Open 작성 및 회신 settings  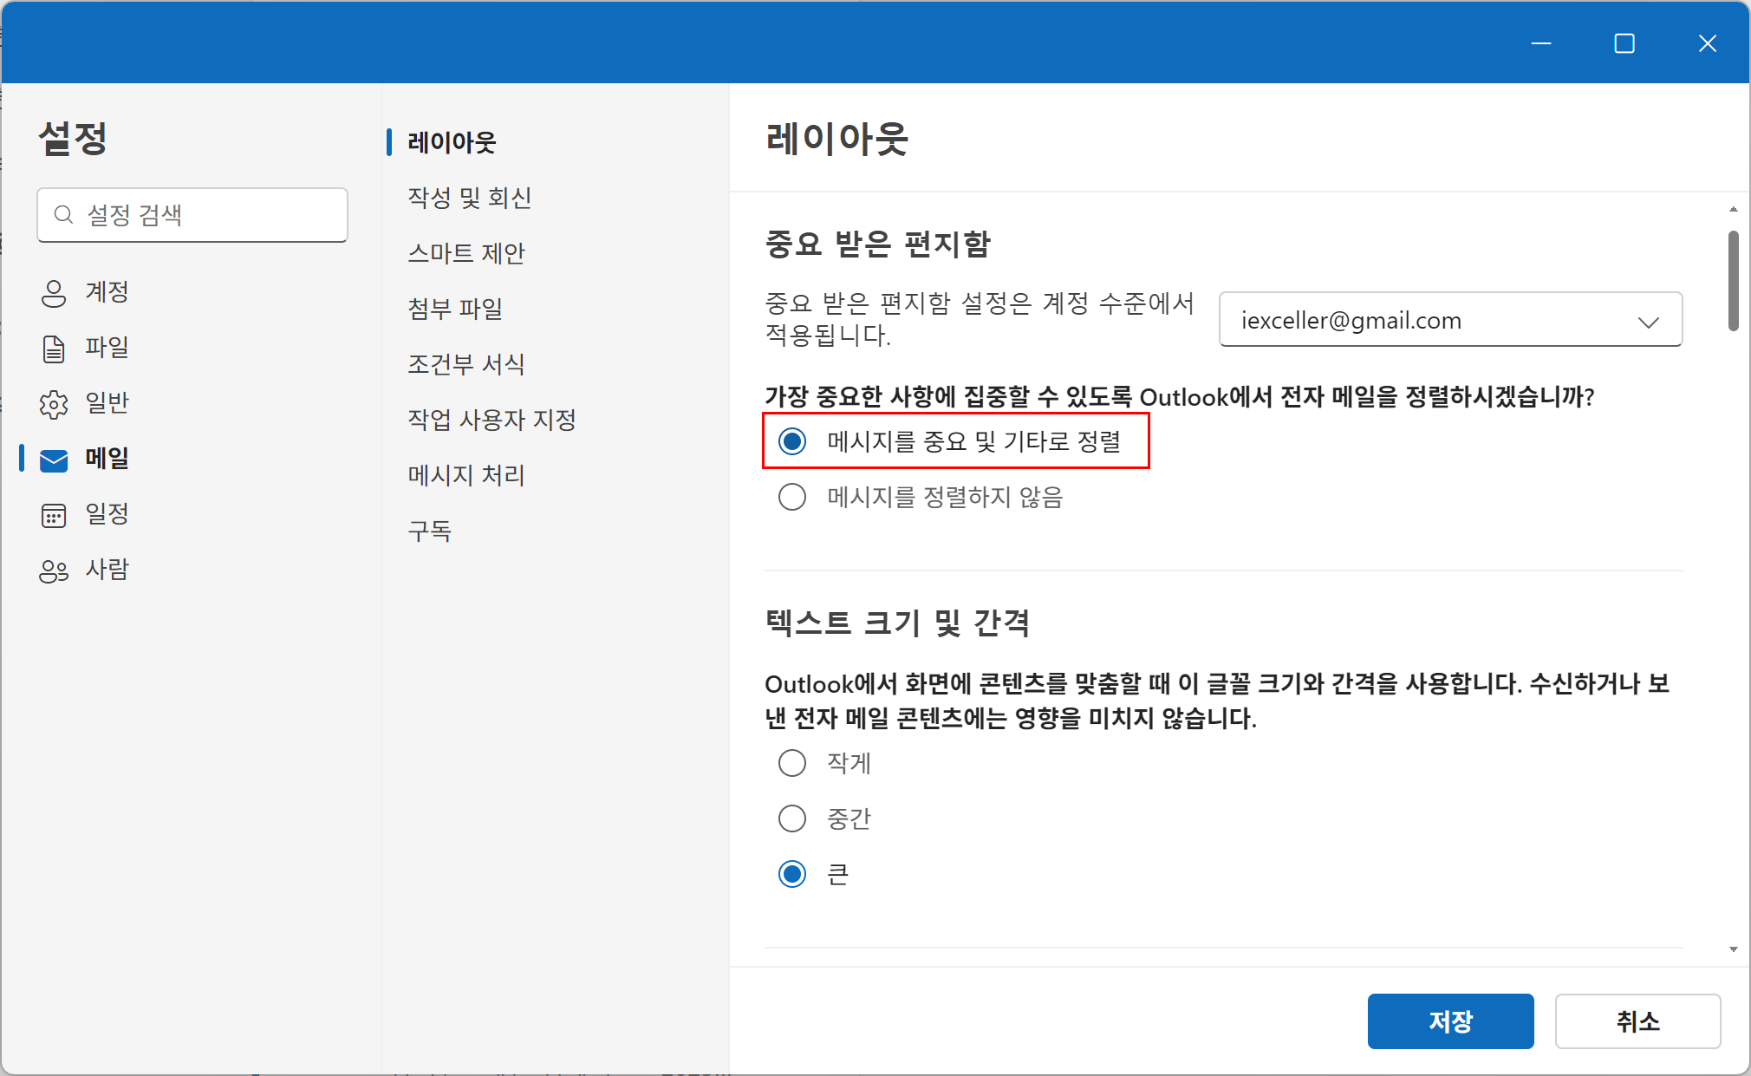469,198
